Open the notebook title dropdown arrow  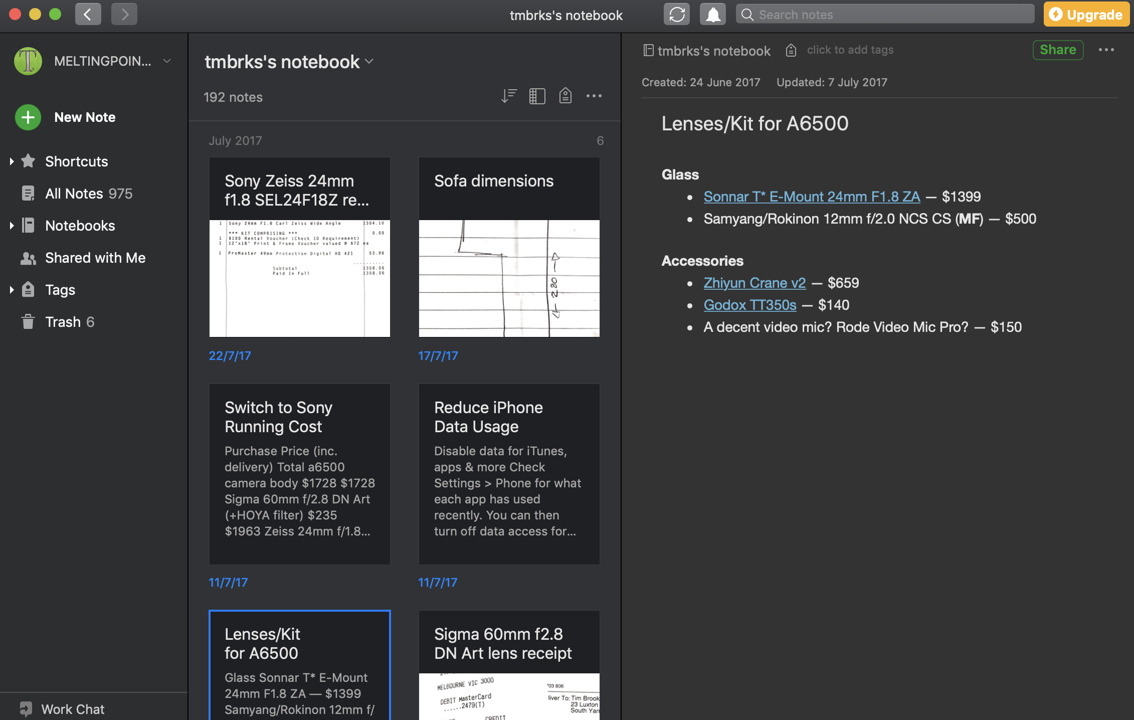pos(370,61)
